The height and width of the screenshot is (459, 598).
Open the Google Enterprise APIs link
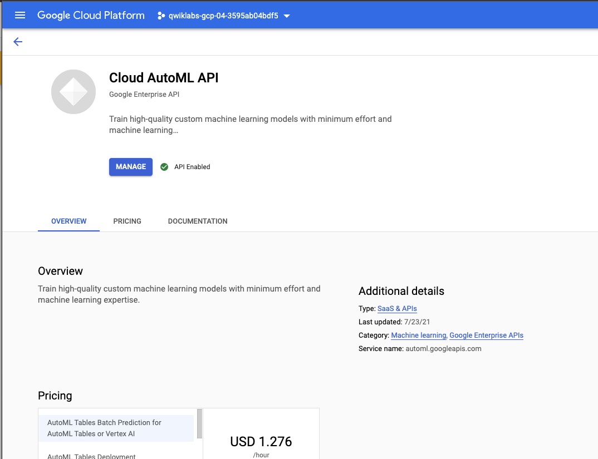pyautogui.click(x=486, y=335)
